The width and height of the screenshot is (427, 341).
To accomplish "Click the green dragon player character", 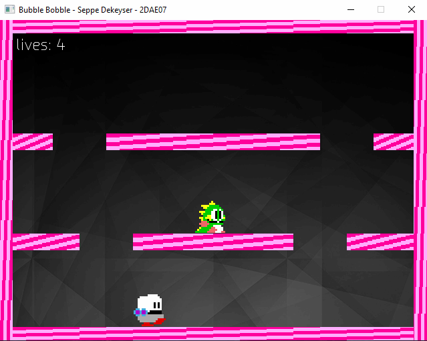I will (x=210, y=217).
